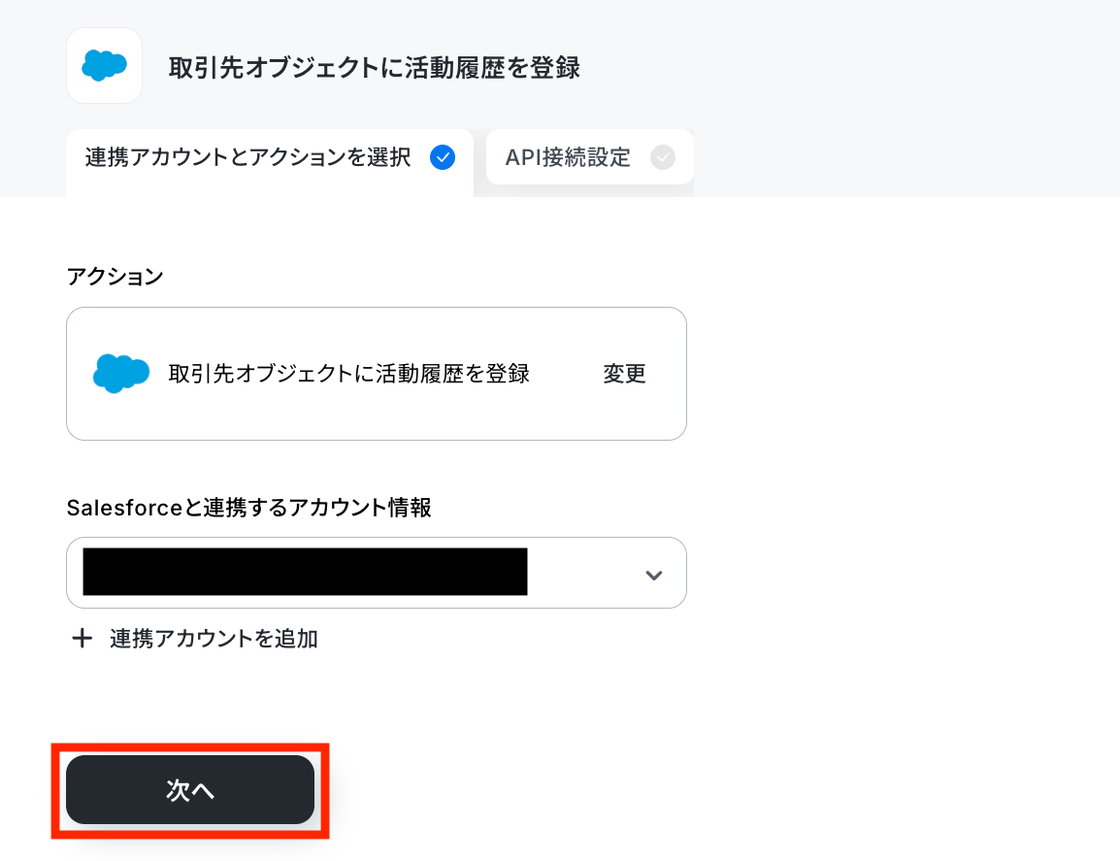Screen dimensions: 1120x861
Task: Click the plus icon to add account
Action: point(82,638)
